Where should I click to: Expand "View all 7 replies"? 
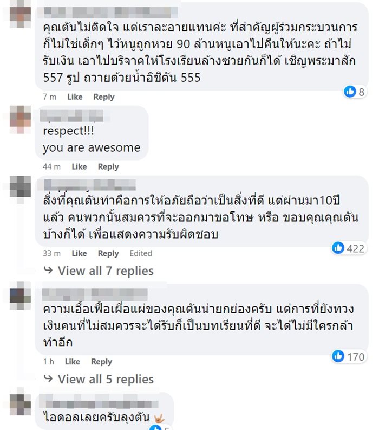[105, 271]
